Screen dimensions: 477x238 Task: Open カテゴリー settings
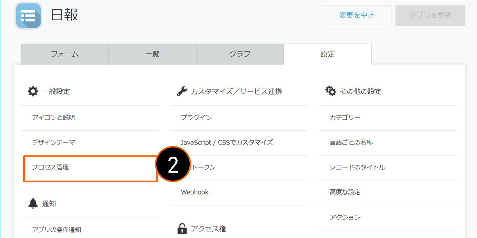click(345, 118)
